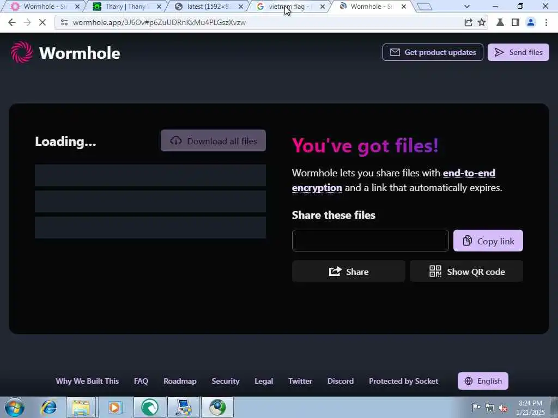This screenshot has width=558, height=418.
Task: Click the Send files button
Action: click(518, 52)
